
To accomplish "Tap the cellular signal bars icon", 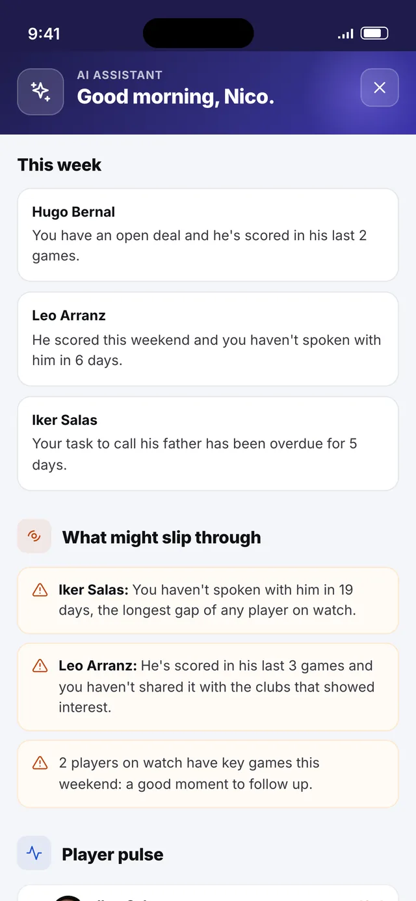I will (346, 34).
